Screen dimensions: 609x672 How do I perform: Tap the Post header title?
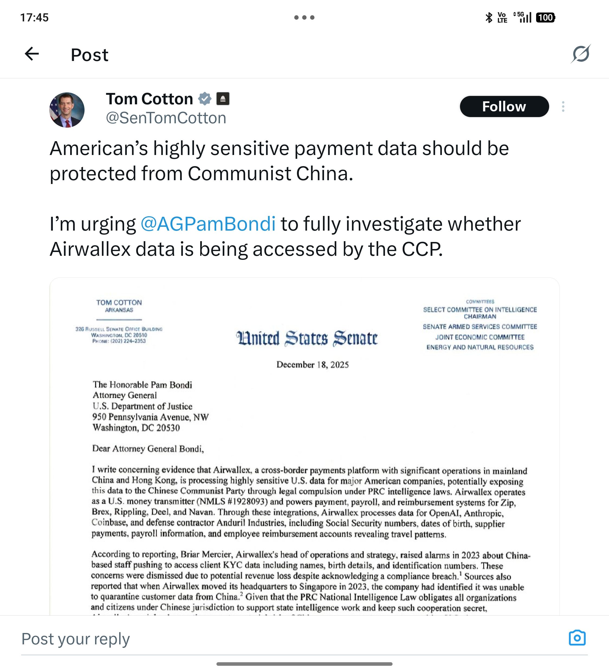(89, 55)
